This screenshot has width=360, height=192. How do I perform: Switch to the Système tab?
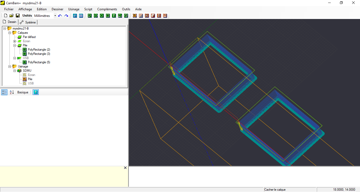click(x=28, y=22)
